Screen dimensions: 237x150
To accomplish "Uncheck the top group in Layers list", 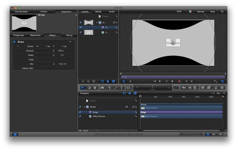I will pyautogui.click(x=81, y=22).
